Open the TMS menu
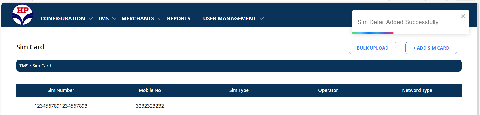480x115 pixels. click(x=103, y=19)
